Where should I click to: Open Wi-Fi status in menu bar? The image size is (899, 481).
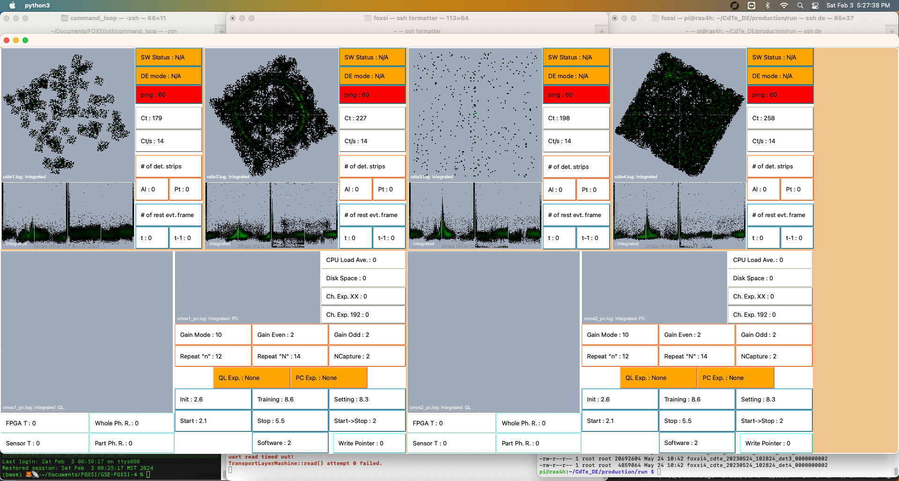(784, 5)
